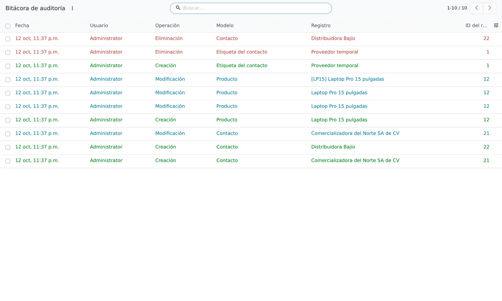Click the green Distribuidora Bajío creation record
Viewport: 502px width, 301px height.
333,147
